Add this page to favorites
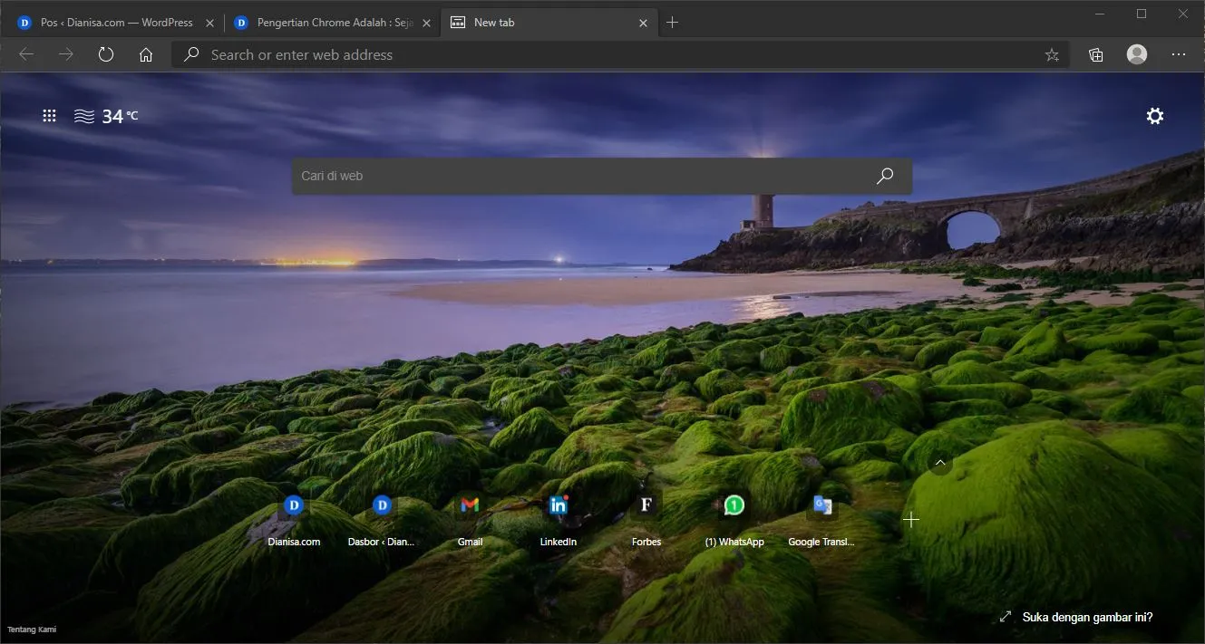The height and width of the screenshot is (644, 1205). (1052, 54)
